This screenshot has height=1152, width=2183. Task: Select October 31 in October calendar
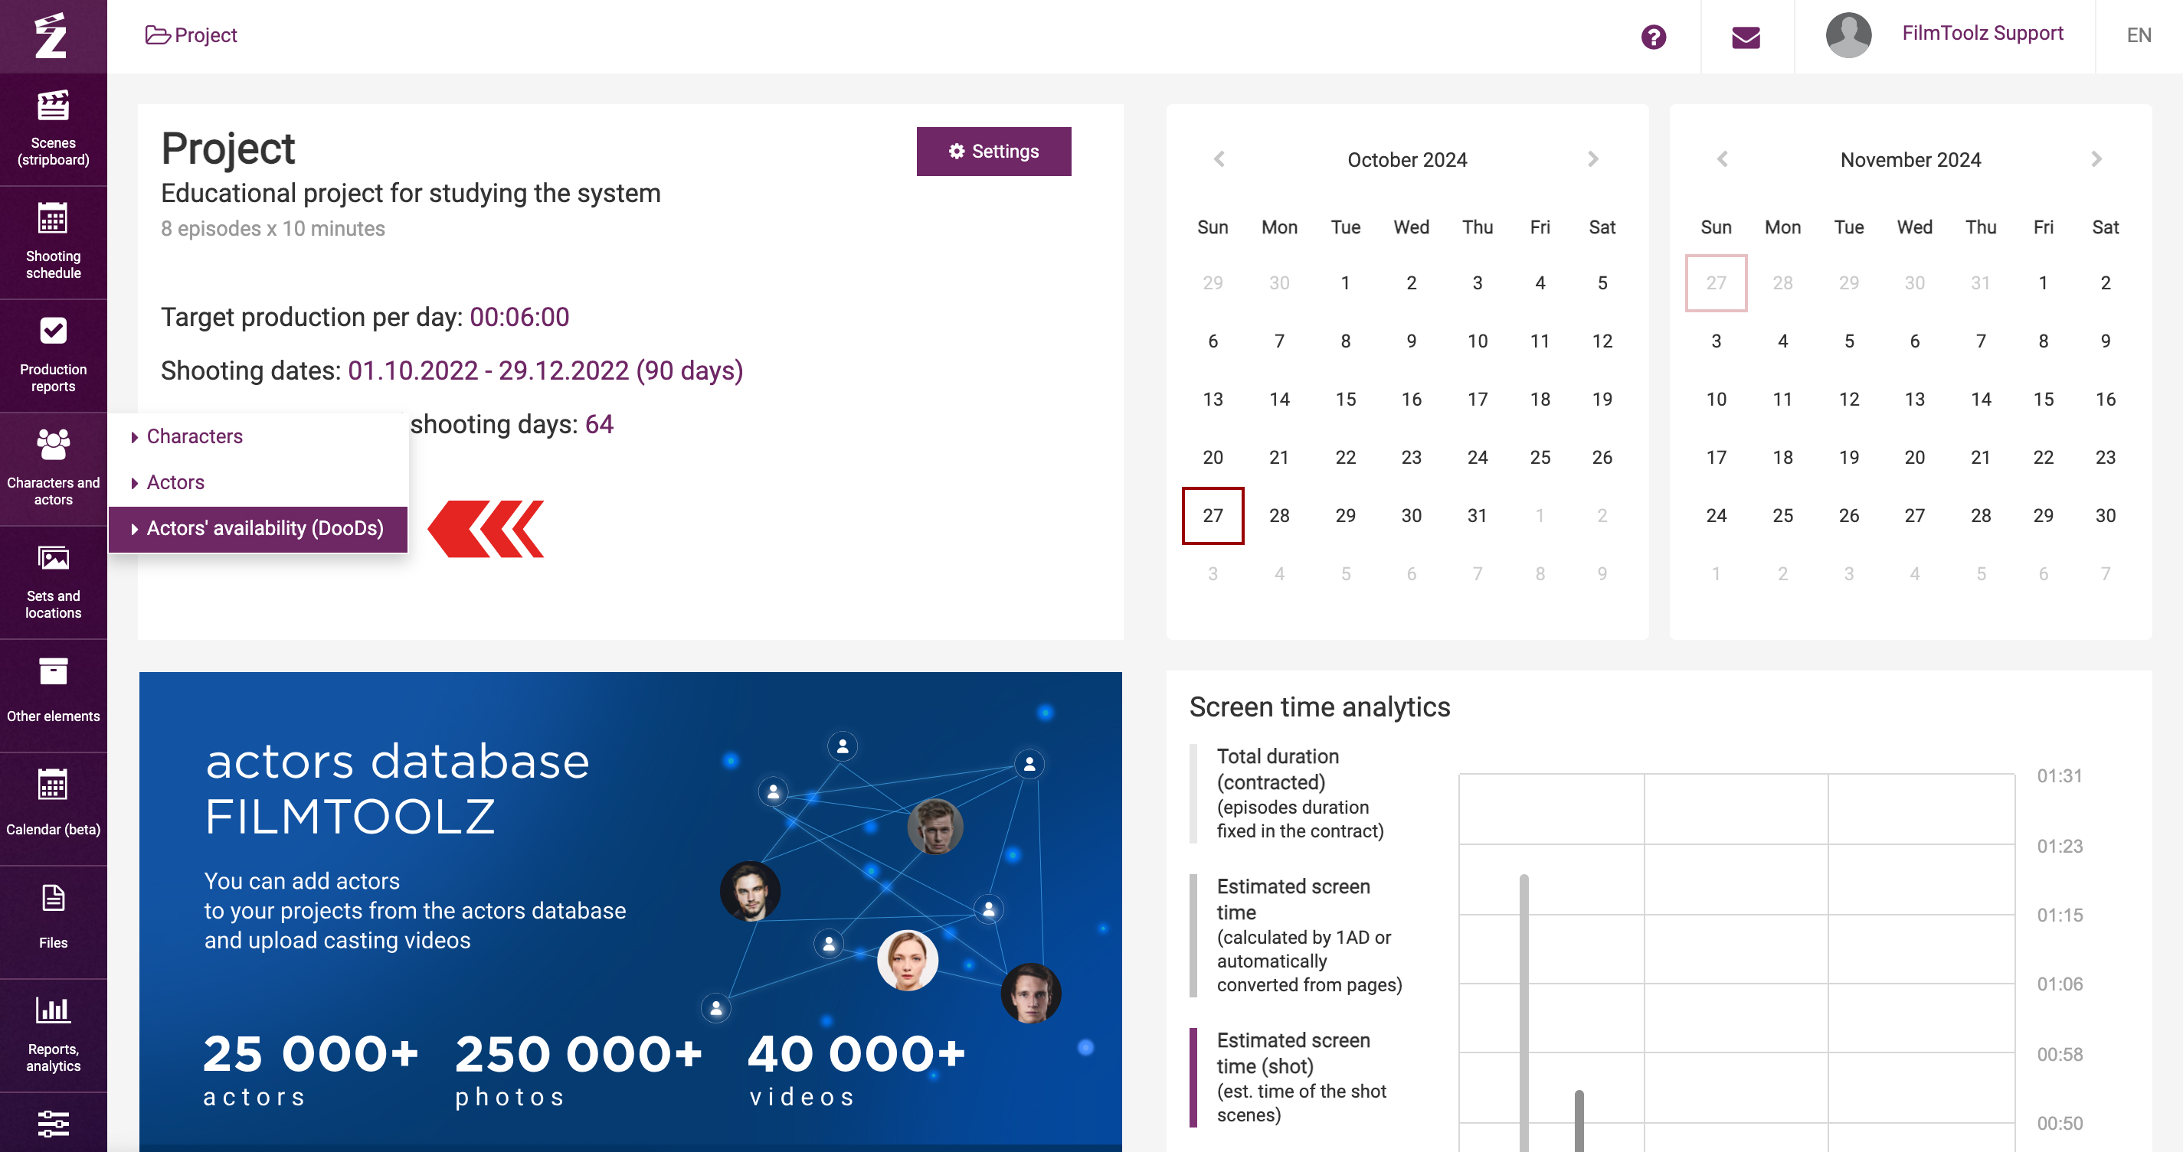(1477, 515)
